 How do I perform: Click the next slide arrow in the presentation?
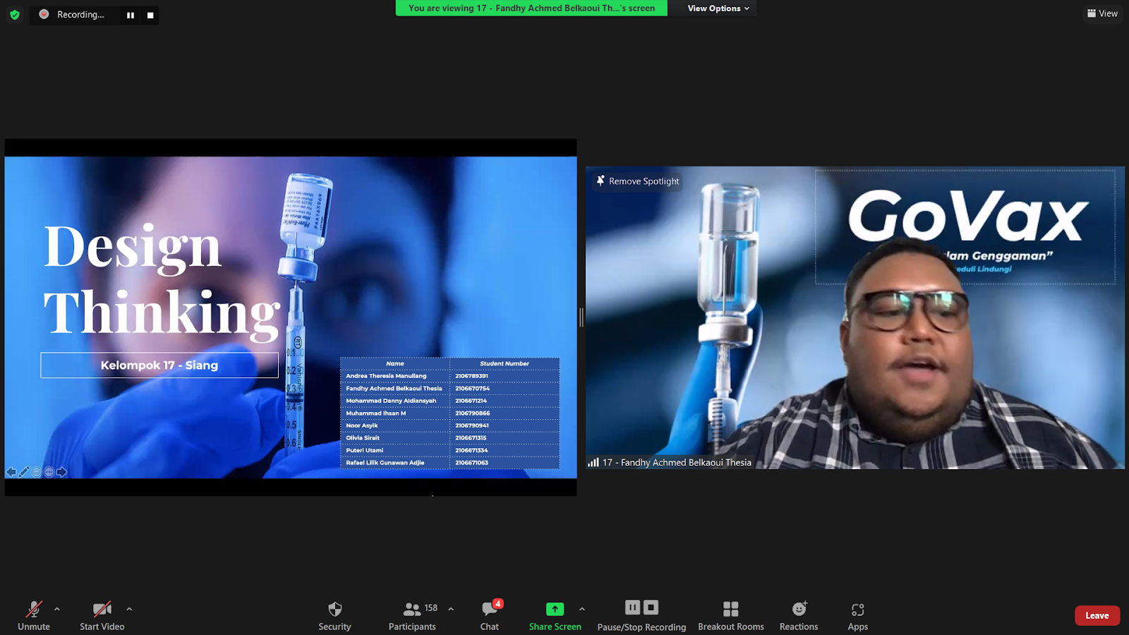coord(62,472)
